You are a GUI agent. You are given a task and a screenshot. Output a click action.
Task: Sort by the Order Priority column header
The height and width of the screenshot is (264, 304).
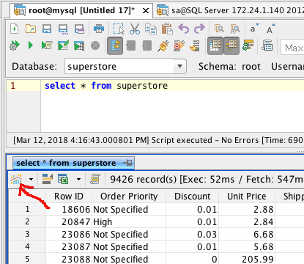click(x=129, y=197)
